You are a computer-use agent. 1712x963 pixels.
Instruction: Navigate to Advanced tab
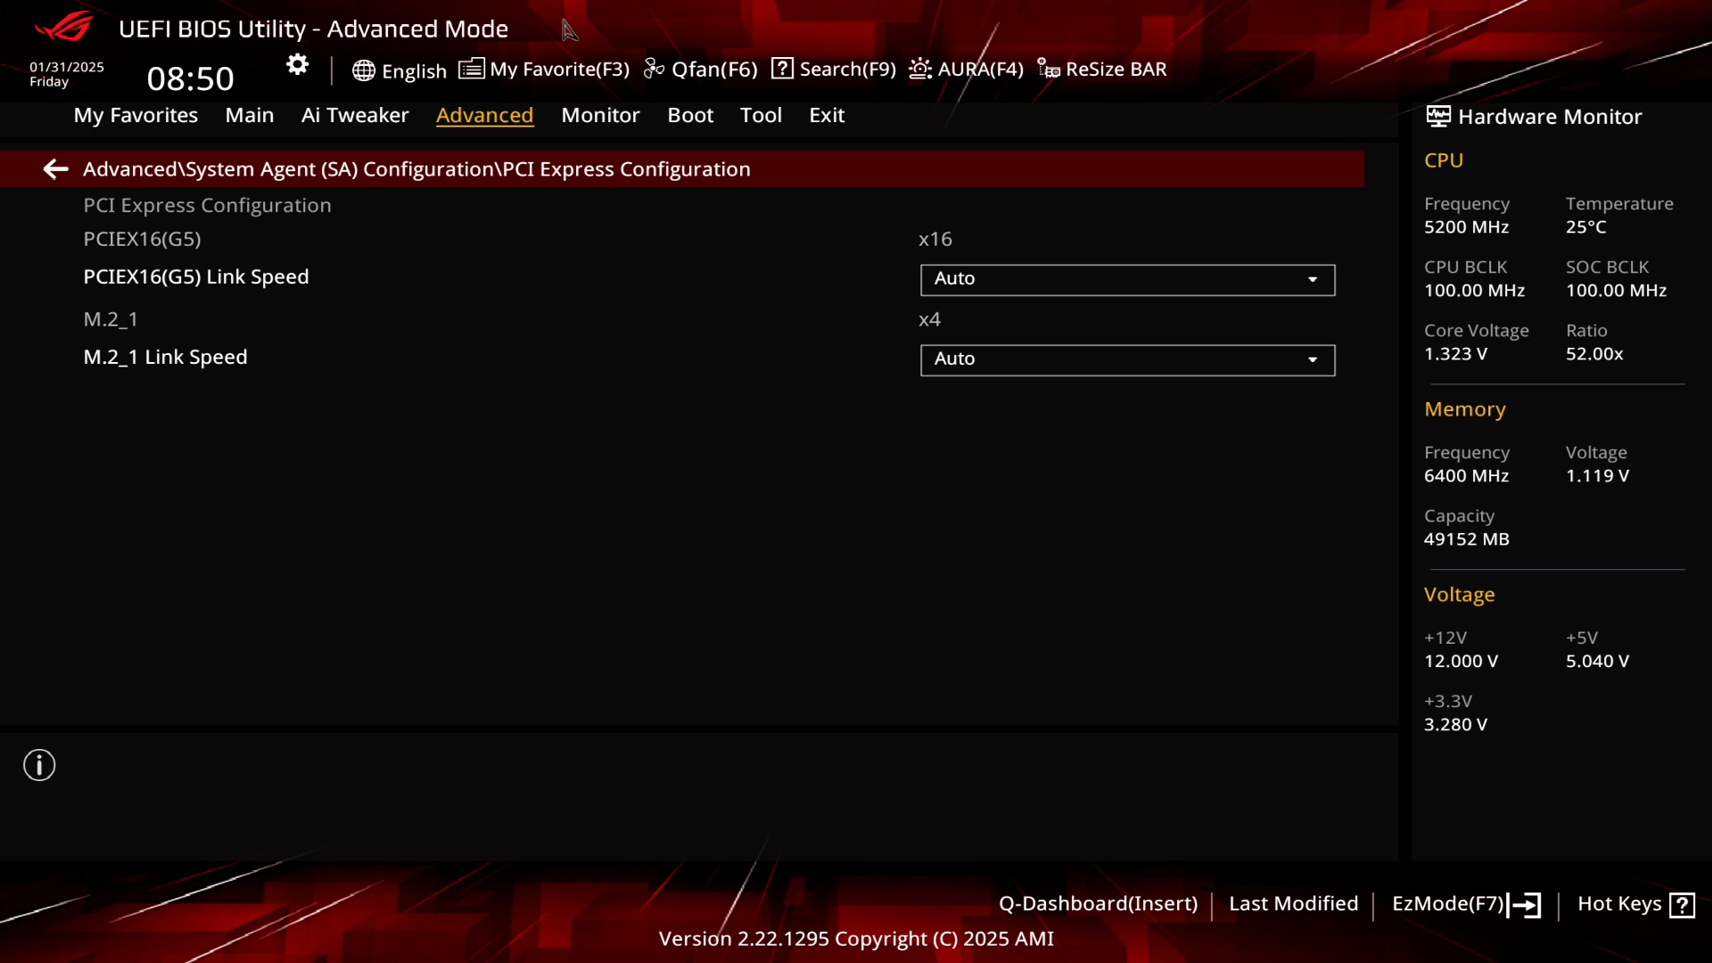point(484,114)
